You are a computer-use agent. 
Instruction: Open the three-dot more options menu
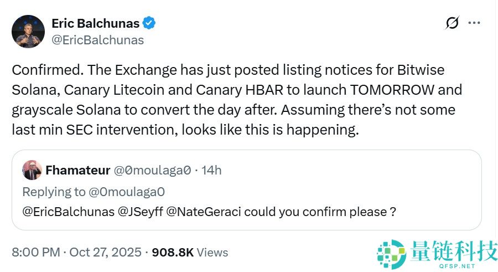point(474,23)
